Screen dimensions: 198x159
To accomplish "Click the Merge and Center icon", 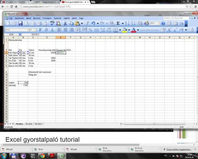I will (x=78, y=30).
